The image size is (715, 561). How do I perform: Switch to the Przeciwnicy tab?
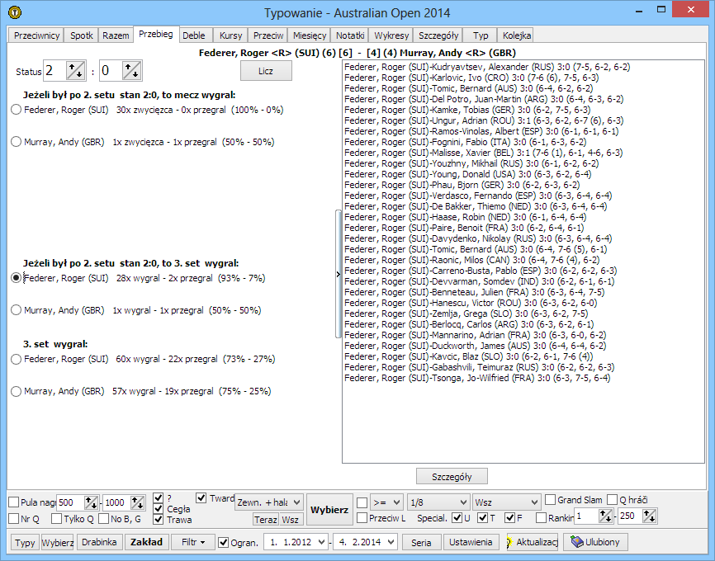click(36, 35)
